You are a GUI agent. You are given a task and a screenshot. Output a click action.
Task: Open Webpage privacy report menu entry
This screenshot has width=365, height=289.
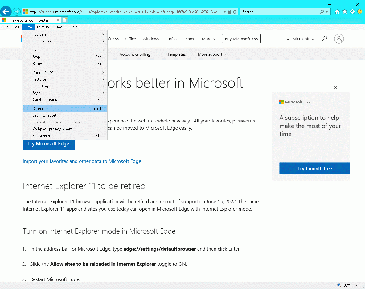65,129
